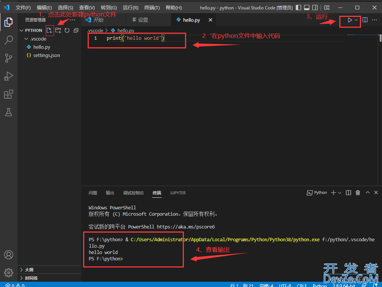Open the customize layout button

(x=327, y=8)
